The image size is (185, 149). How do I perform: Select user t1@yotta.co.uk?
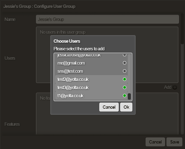pos(71,96)
